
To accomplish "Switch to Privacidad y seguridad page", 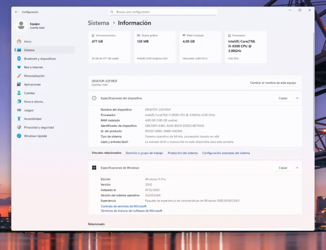I will pyautogui.click(x=45, y=127).
